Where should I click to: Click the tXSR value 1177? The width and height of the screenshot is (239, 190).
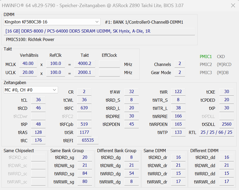pyautogui.click(x=84, y=132)
